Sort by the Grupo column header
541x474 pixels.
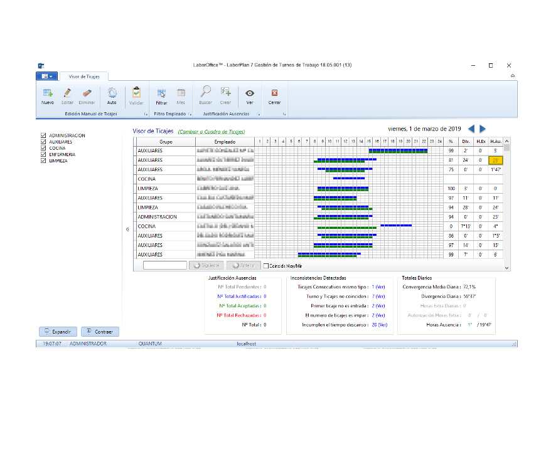[x=166, y=142]
